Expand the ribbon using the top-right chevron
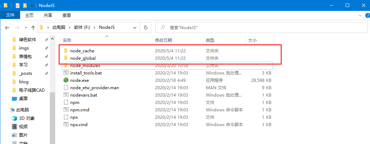 pyautogui.click(x=359, y=15)
